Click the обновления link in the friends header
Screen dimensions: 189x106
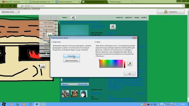pyautogui.click(x=83, y=84)
